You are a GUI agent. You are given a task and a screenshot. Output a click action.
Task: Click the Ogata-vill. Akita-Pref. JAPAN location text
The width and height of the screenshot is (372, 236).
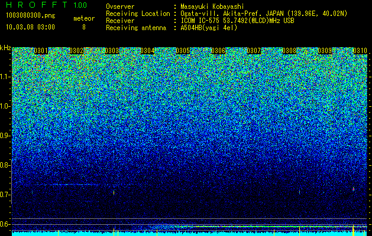click(264, 14)
